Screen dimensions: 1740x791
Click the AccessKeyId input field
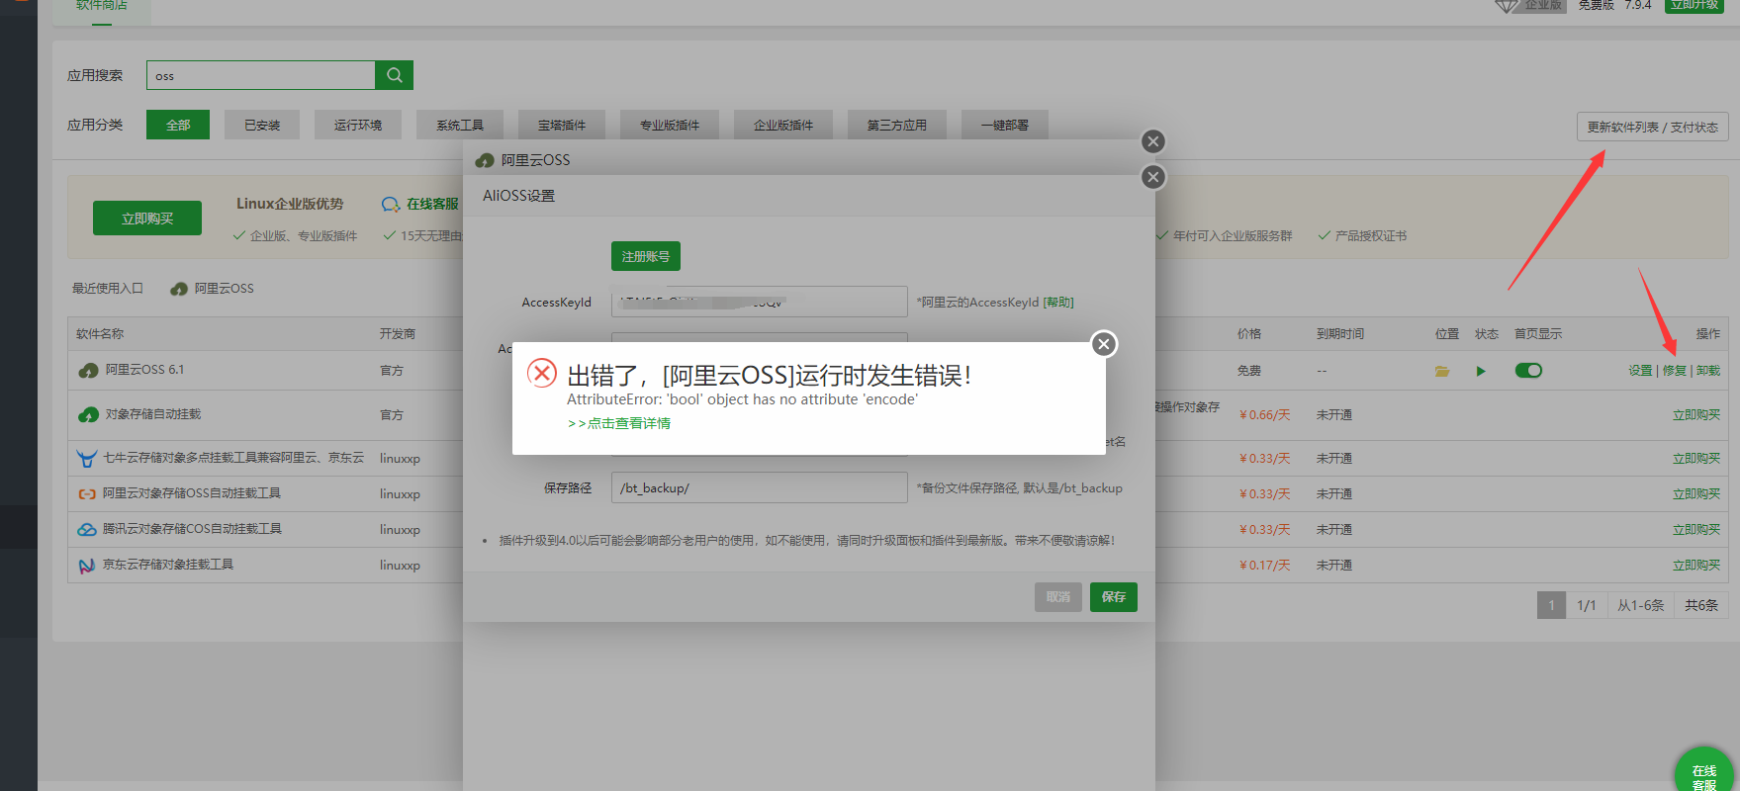coord(760,302)
